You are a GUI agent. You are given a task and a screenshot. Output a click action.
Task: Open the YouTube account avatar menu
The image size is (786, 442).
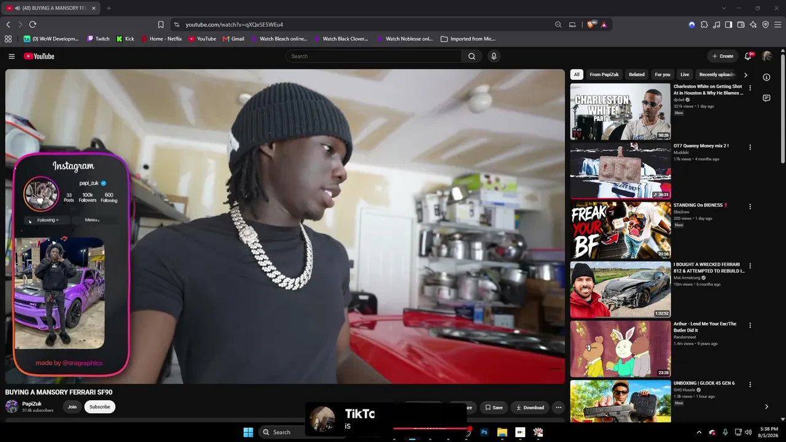coord(767,56)
